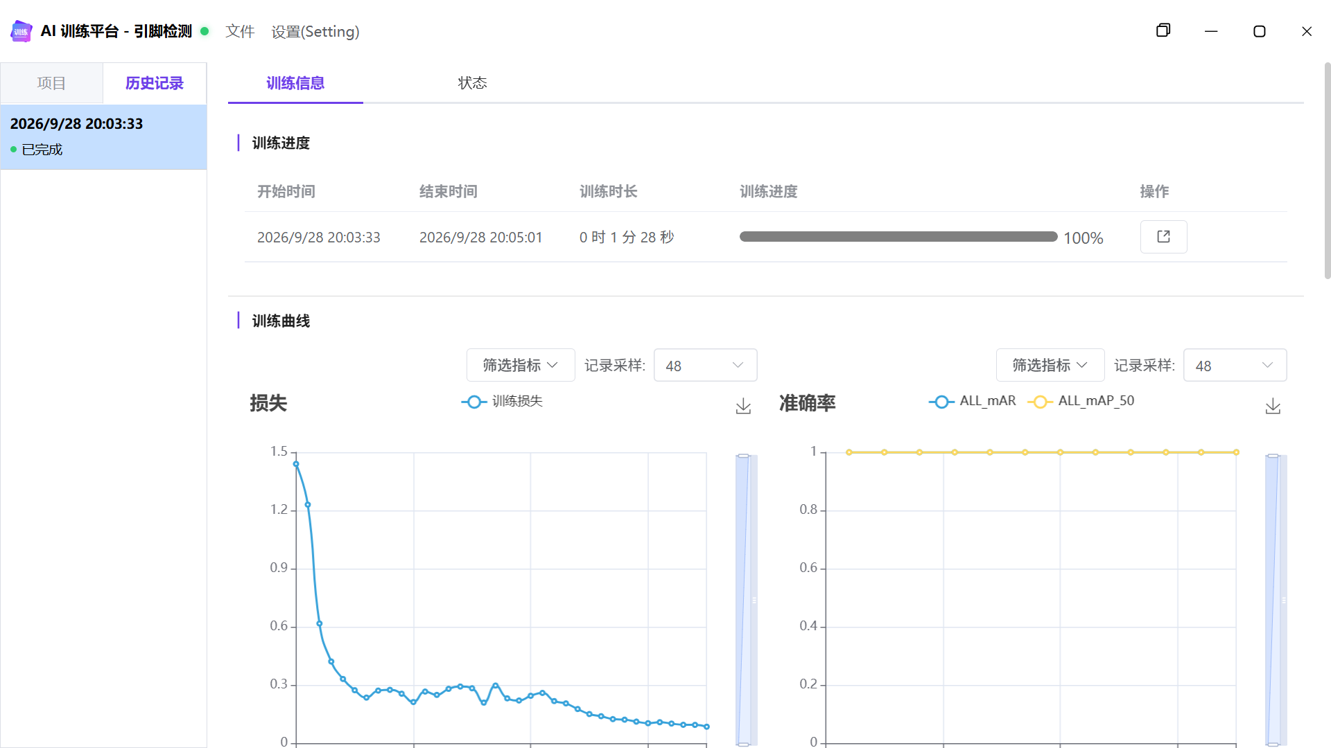This screenshot has height=748, width=1331.
Task: Click the 已完成 status label
Action: (x=42, y=150)
